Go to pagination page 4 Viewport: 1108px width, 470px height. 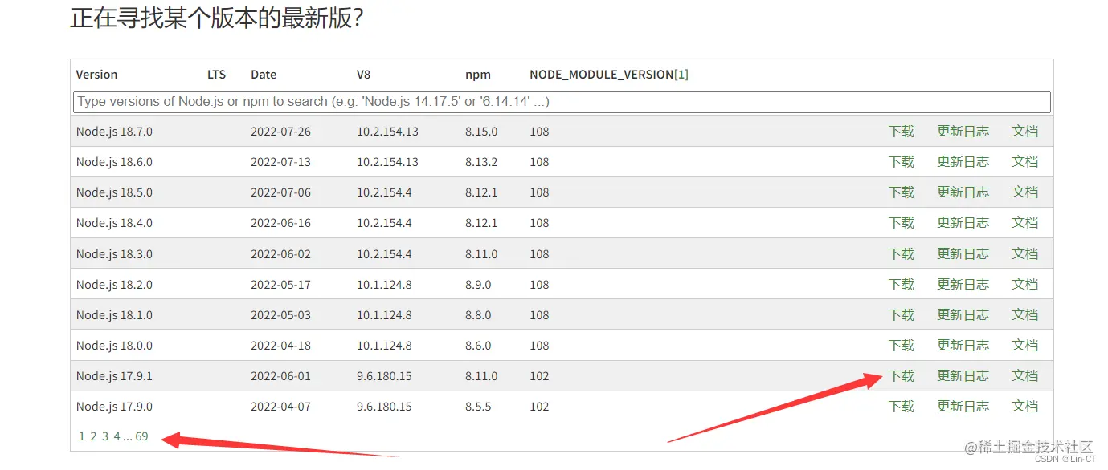coord(117,436)
